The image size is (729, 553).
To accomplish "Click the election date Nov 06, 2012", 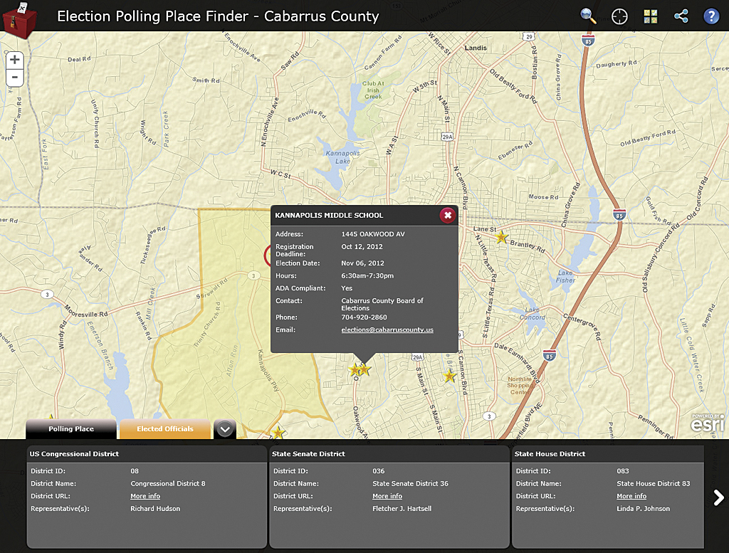I will (x=362, y=263).
